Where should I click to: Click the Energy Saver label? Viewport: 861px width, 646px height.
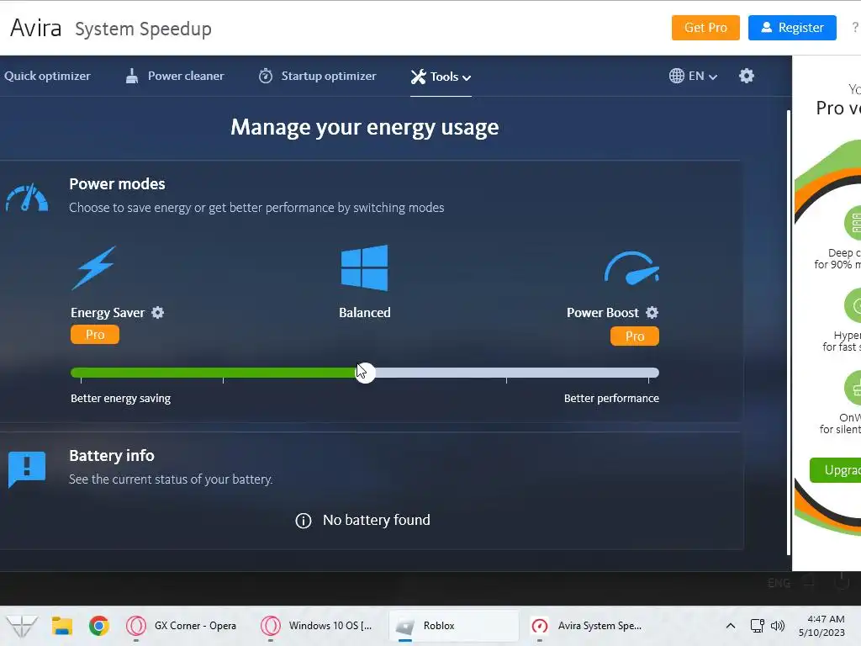pos(108,313)
